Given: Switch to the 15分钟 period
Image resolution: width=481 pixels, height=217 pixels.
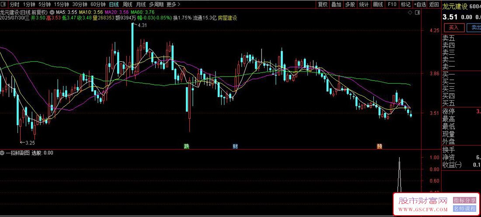Looking at the screenshot, I should tap(61, 4).
